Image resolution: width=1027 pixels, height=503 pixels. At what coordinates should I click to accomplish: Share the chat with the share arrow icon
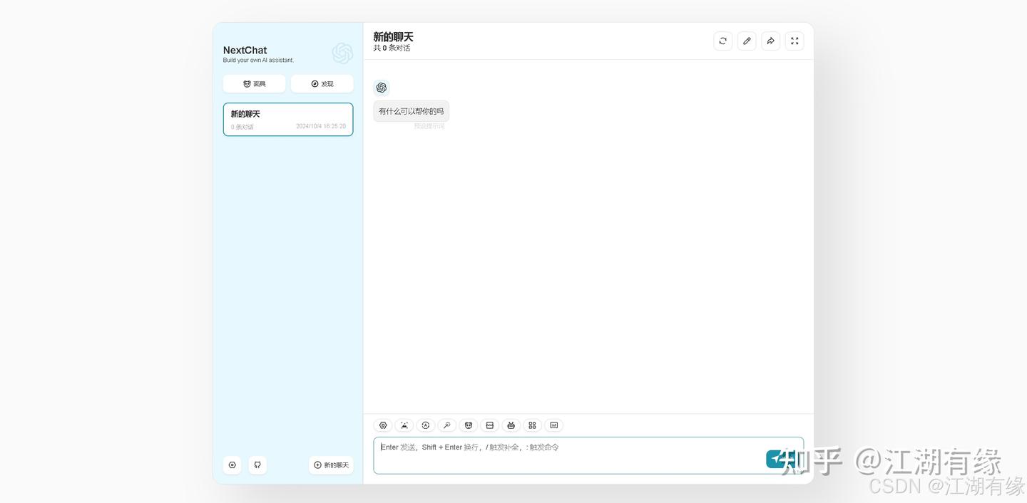tap(770, 41)
